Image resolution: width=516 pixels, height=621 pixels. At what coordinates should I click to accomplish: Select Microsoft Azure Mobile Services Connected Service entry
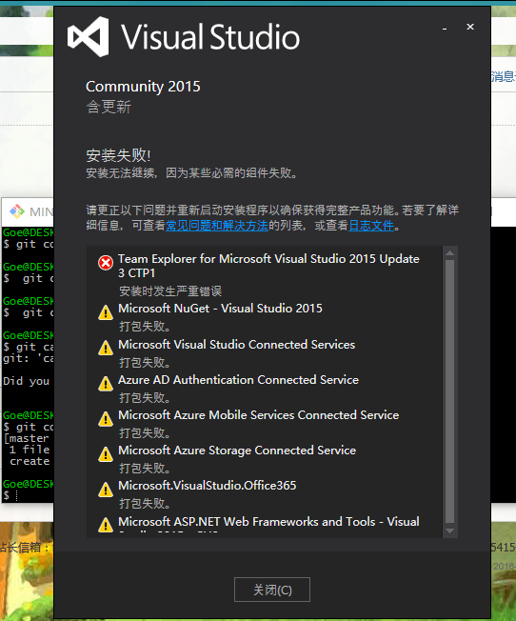[259, 415]
